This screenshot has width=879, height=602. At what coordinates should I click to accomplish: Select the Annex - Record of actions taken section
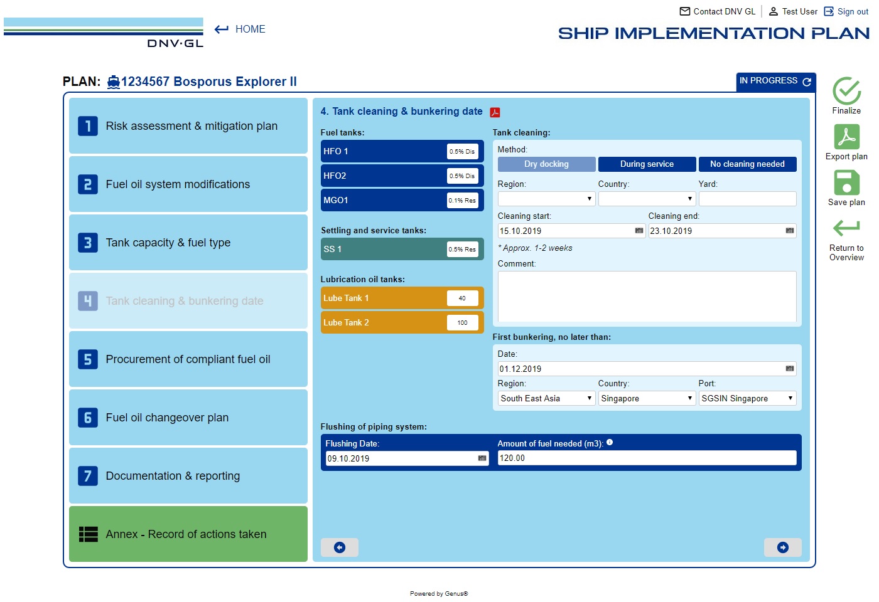click(x=188, y=534)
